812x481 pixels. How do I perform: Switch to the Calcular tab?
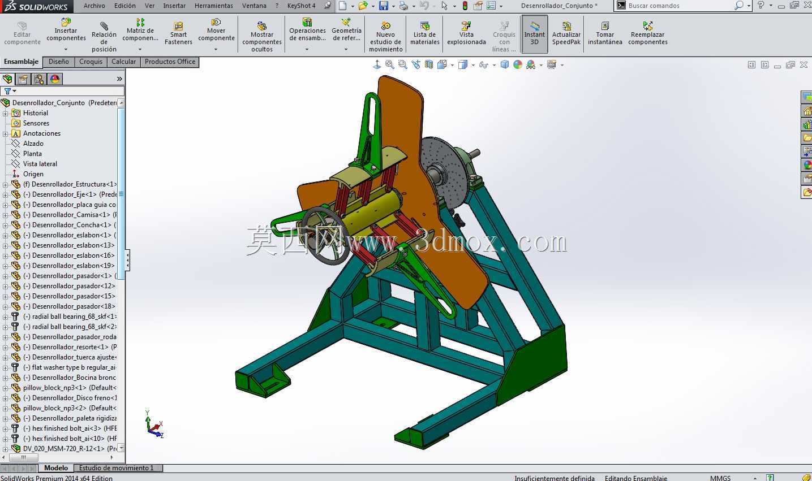pyautogui.click(x=123, y=62)
